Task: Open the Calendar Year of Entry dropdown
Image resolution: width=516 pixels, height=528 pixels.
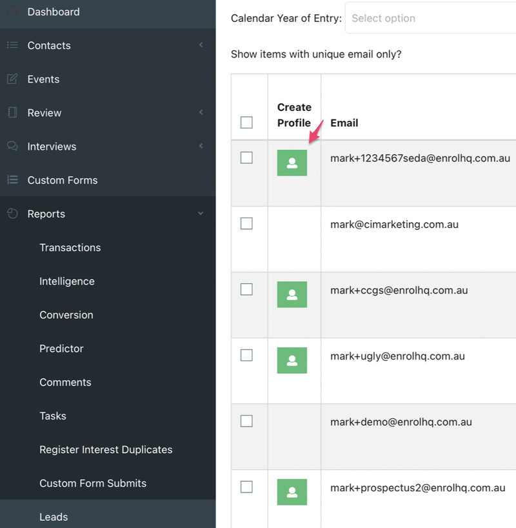Action: tap(430, 19)
